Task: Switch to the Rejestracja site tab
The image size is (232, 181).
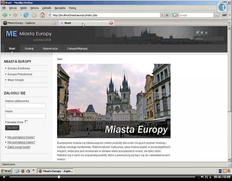Action: pos(50,48)
